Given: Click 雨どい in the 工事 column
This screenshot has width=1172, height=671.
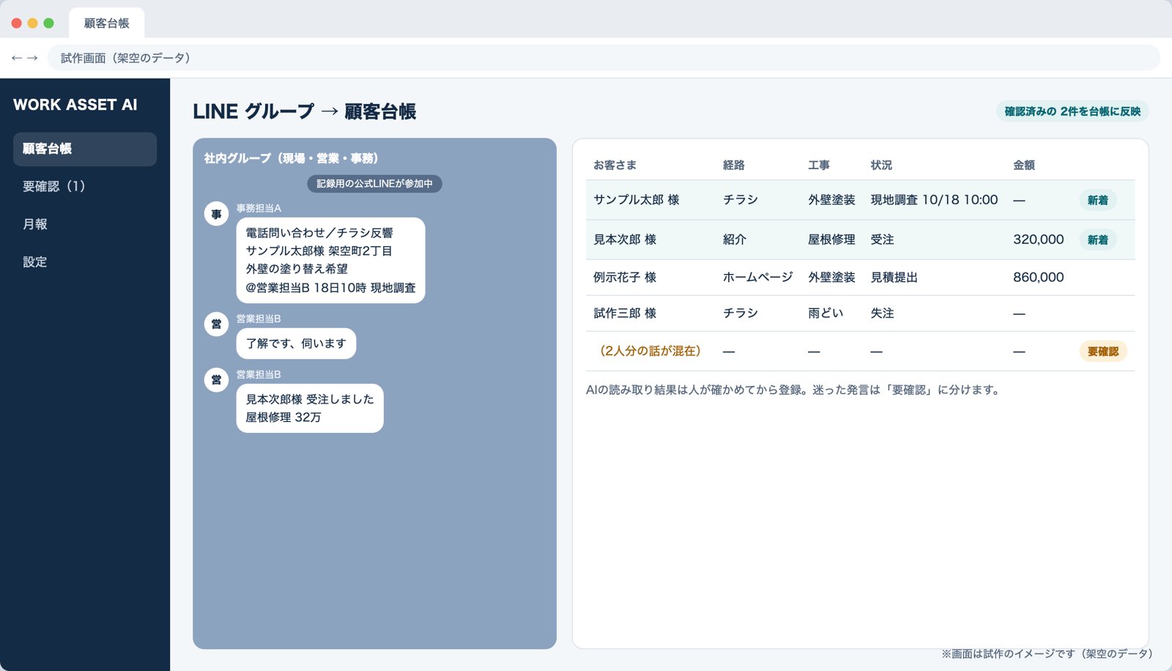Looking at the screenshot, I should [826, 314].
